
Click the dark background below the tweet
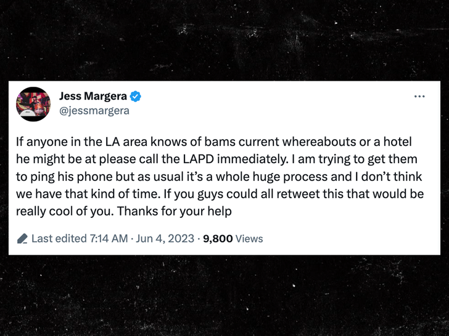coord(224,295)
